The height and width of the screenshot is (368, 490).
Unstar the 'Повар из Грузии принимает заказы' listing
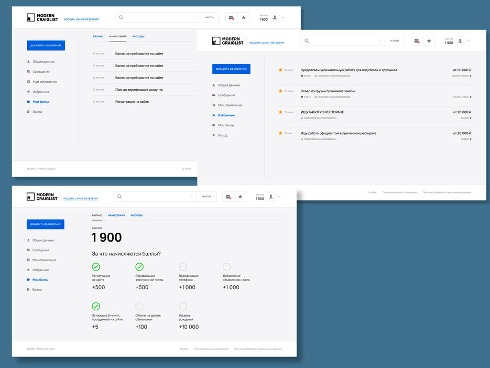point(280,91)
